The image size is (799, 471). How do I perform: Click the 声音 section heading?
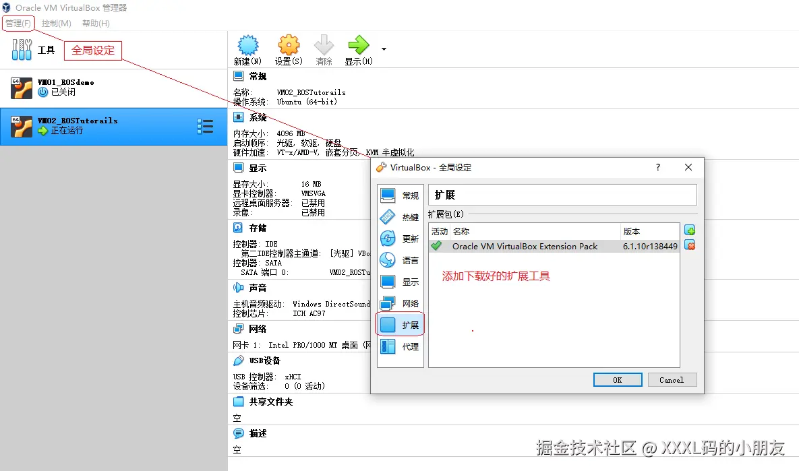point(258,288)
